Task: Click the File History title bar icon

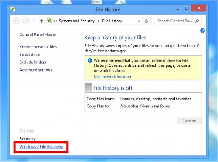Action: tap(13, 10)
